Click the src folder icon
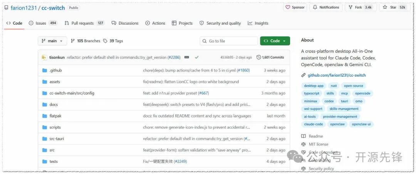416x174 pixels. (45, 150)
